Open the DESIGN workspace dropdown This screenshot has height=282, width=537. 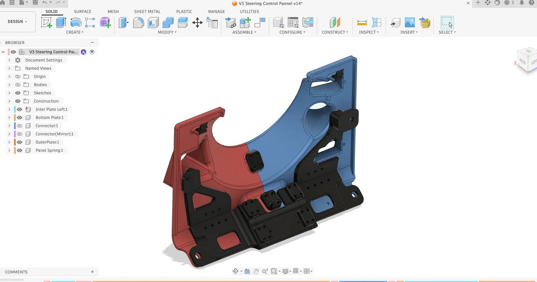click(x=17, y=21)
